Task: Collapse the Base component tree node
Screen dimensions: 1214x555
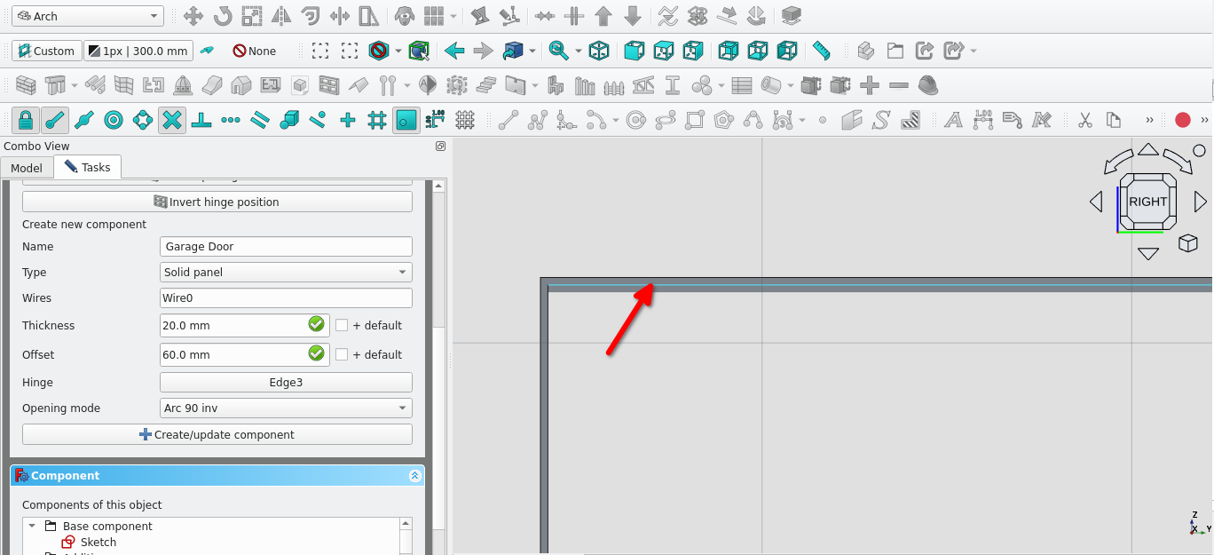Action: point(33,527)
